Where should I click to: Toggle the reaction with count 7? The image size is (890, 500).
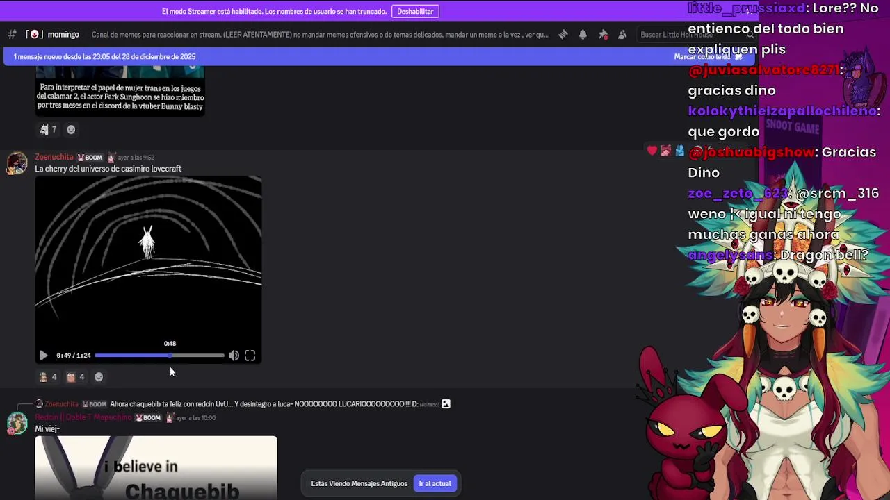click(x=48, y=129)
